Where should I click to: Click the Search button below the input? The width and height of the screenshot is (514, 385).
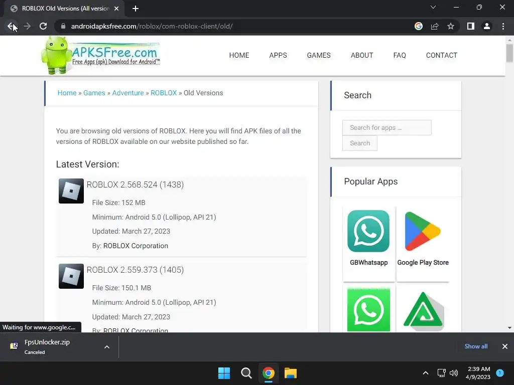[359, 143]
